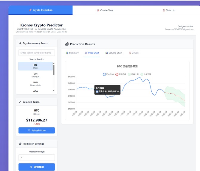Viewport: 200px width, 171px height.
Task: Click the Summary tab chart icon
Action: pyautogui.click(x=67, y=53)
